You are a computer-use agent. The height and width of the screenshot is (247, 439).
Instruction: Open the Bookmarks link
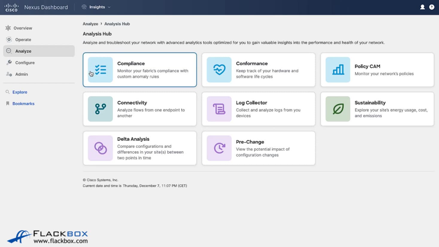[23, 104]
